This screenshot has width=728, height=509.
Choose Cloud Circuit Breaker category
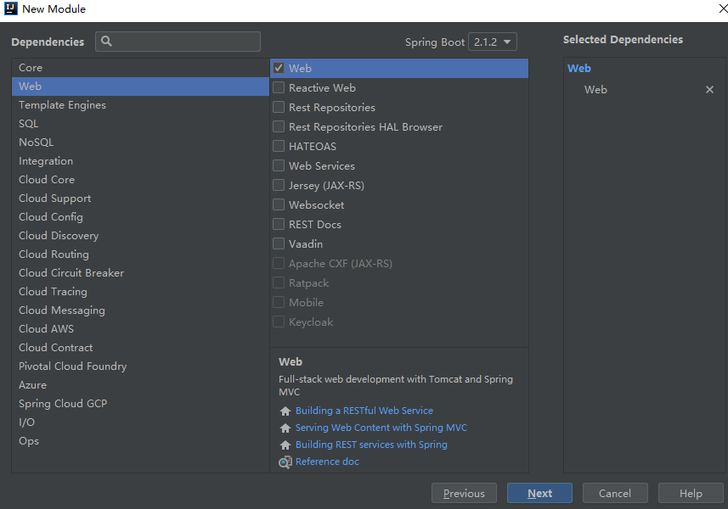140,272
